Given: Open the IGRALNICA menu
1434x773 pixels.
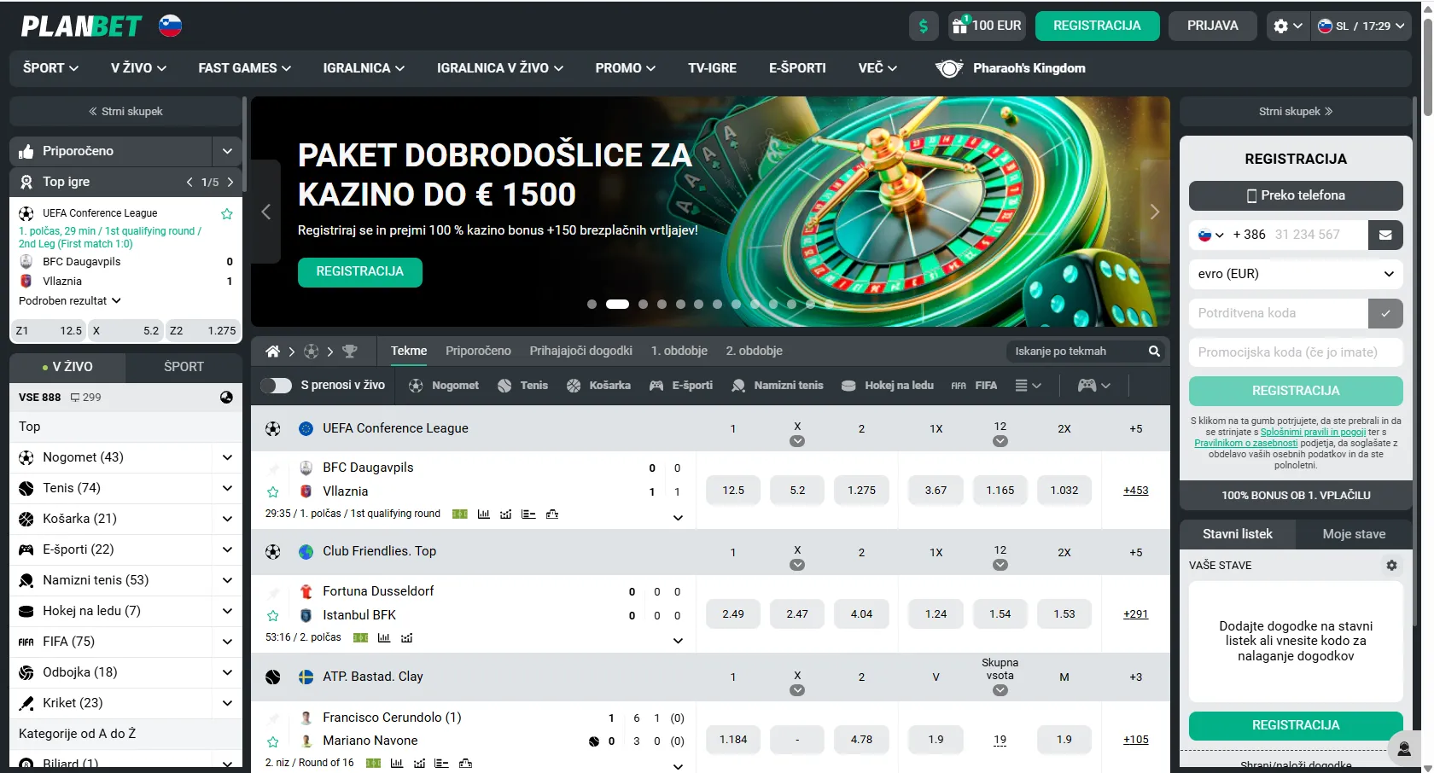Looking at the screenshot, I should coord(364,68).
